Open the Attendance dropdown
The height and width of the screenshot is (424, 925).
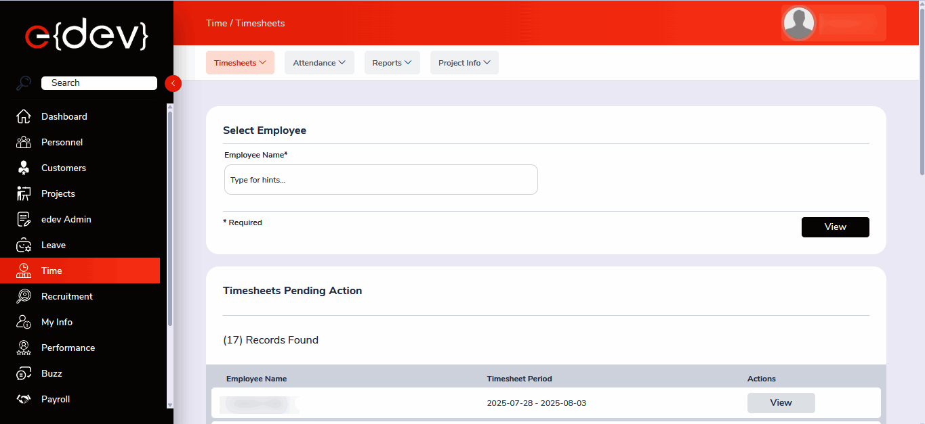point(319,62)
